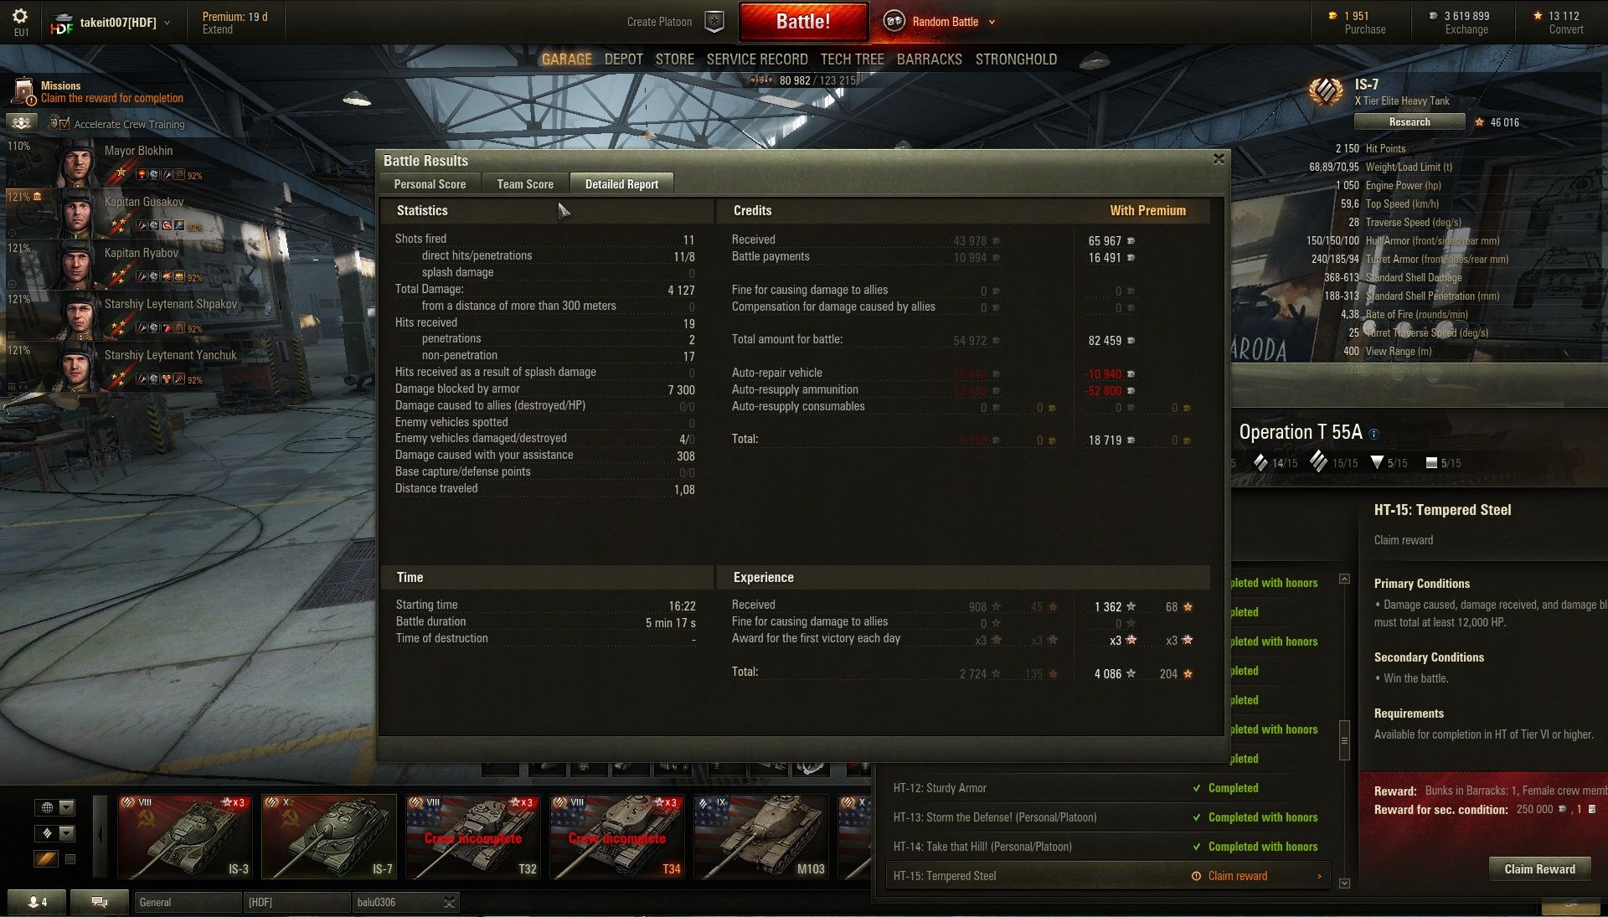1608x917 pixels.
Task: Expand the nation filter dropdown
Action: (67, 807)
